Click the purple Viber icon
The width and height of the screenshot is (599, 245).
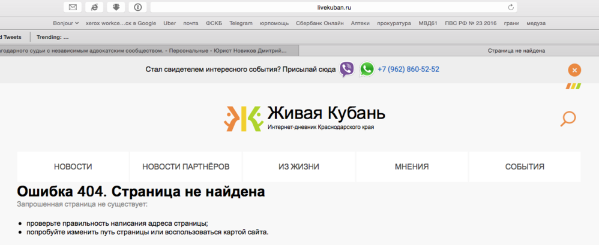347,69
